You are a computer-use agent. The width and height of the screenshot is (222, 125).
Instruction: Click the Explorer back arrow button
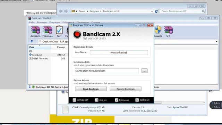(x=61, y=11)
